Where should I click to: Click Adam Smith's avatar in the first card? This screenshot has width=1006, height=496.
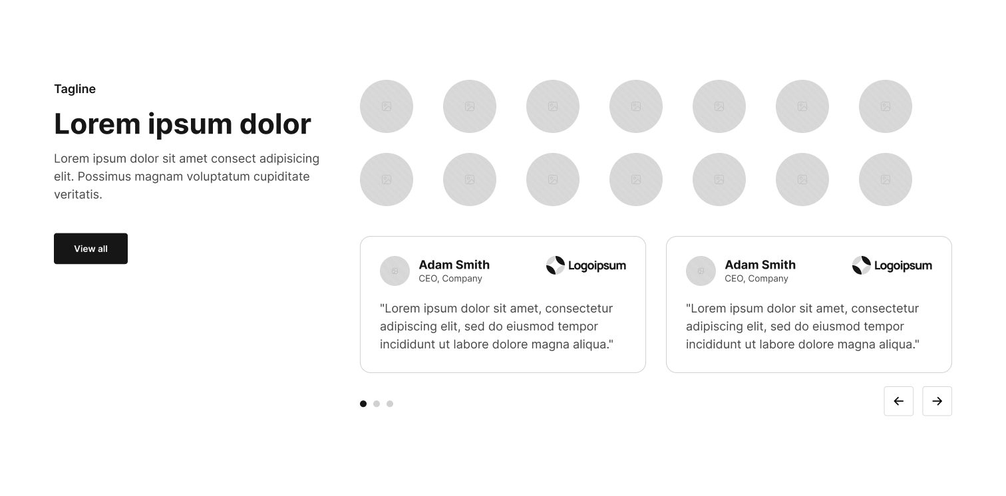395,271
